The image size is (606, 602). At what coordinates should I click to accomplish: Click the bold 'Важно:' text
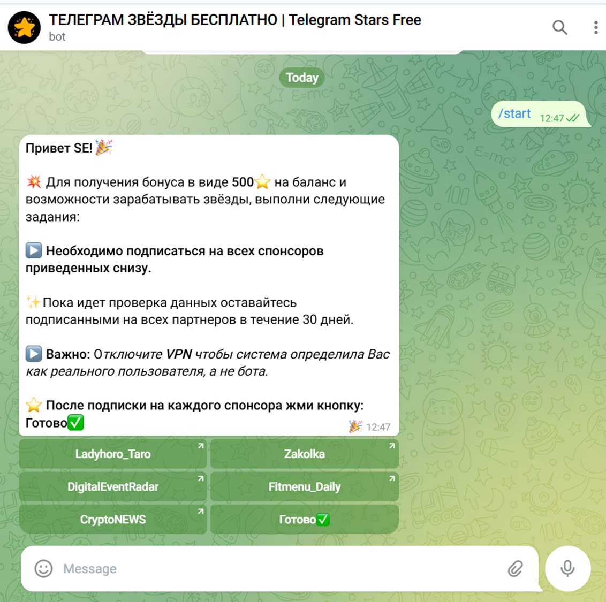pyautogui.click(x=68, y=354)
